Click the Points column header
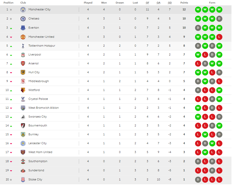This screenshot has width=233, height=186. (x=184, y=3)
